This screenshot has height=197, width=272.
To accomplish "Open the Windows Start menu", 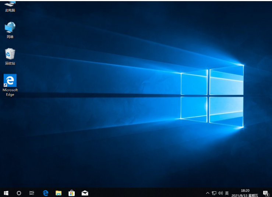I will click(6, 193).
